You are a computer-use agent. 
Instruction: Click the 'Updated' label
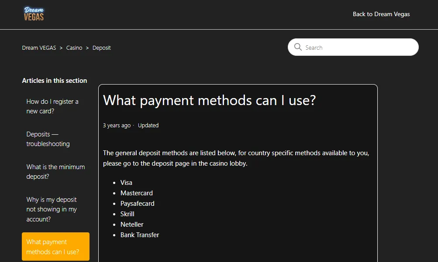[x=148, y=126]
